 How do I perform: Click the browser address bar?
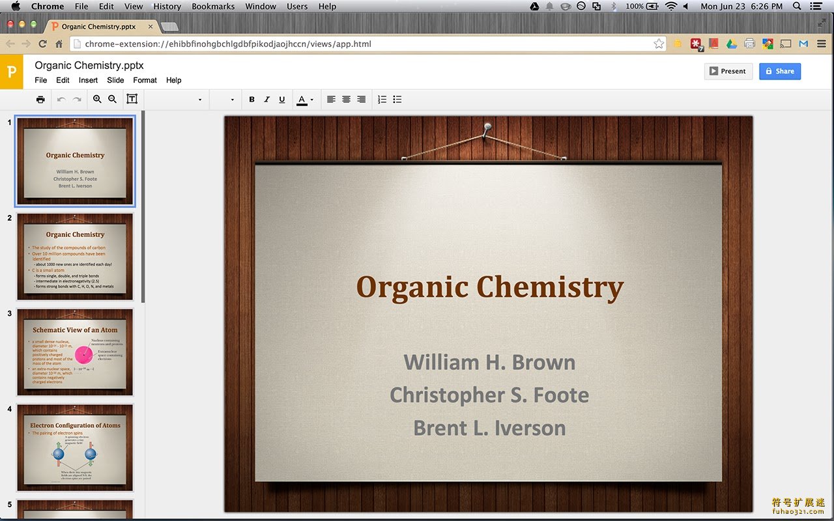368,44
